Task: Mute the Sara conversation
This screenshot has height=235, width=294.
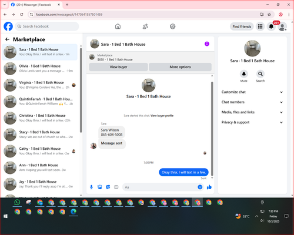Action: click(244, 74)
